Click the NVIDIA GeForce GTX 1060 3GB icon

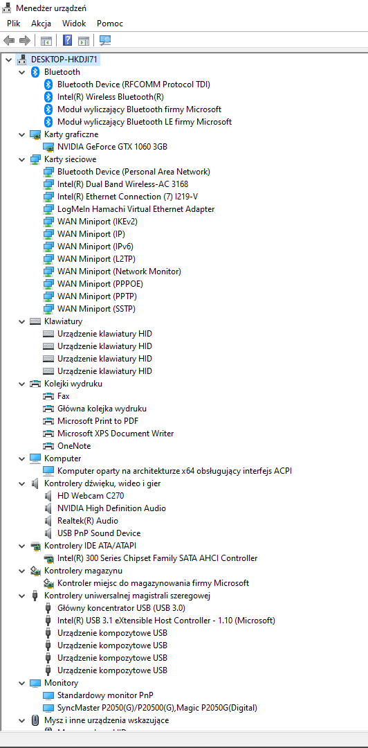(48, 146)
